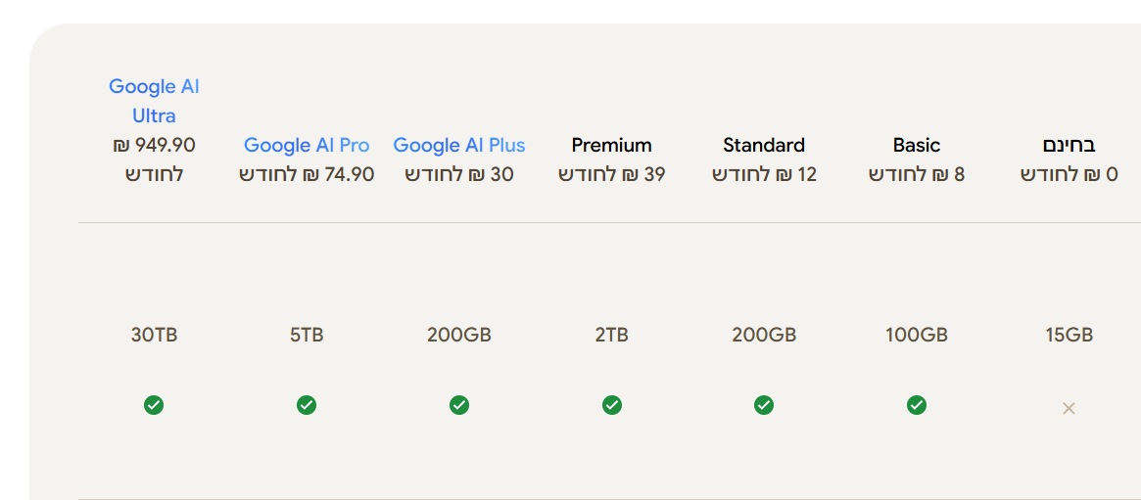Open the Google AI Pro plan link

coord(307,145)
